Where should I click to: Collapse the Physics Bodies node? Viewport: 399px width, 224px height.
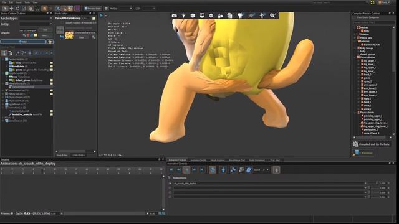pyautogui.click(x=355, y=57)
